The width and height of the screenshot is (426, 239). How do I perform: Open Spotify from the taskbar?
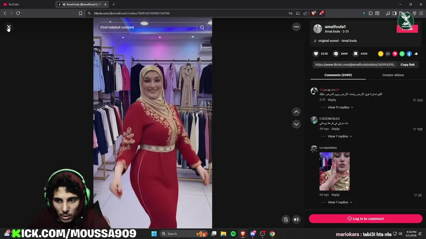233,234
